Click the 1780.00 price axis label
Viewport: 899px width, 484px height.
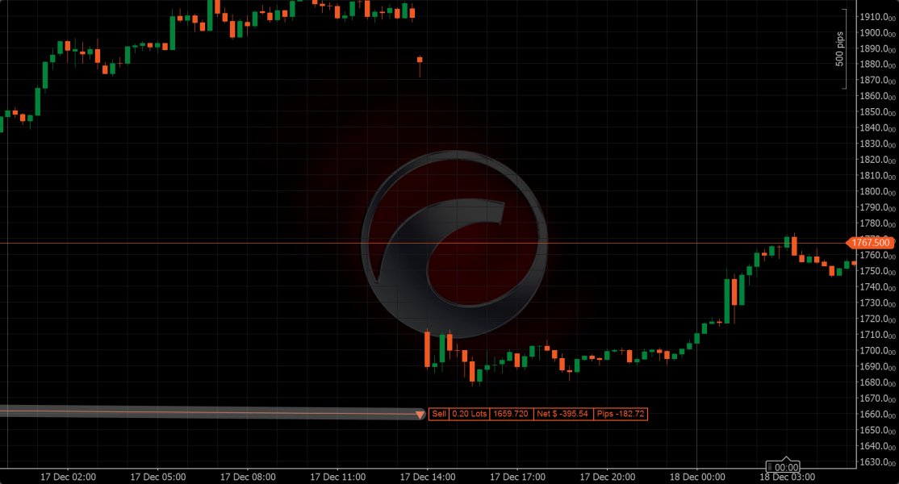[877, 224]
